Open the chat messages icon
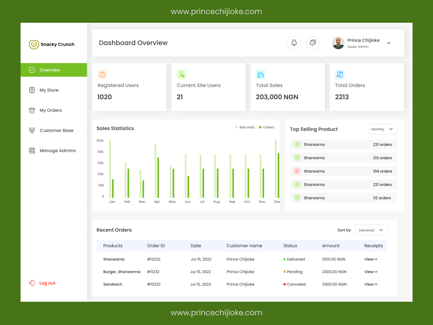Viewport: 433px width, 325px height. tap(313, 43)
